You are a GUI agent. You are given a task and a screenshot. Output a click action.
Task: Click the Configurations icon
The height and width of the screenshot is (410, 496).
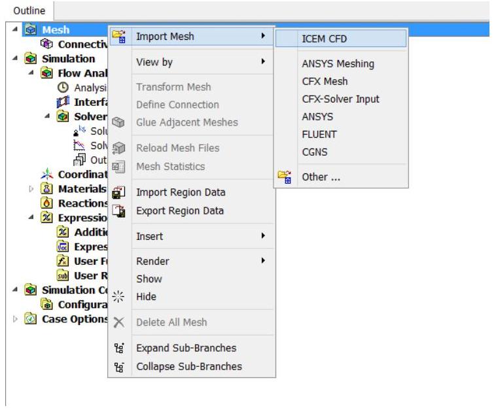point(46,305)
